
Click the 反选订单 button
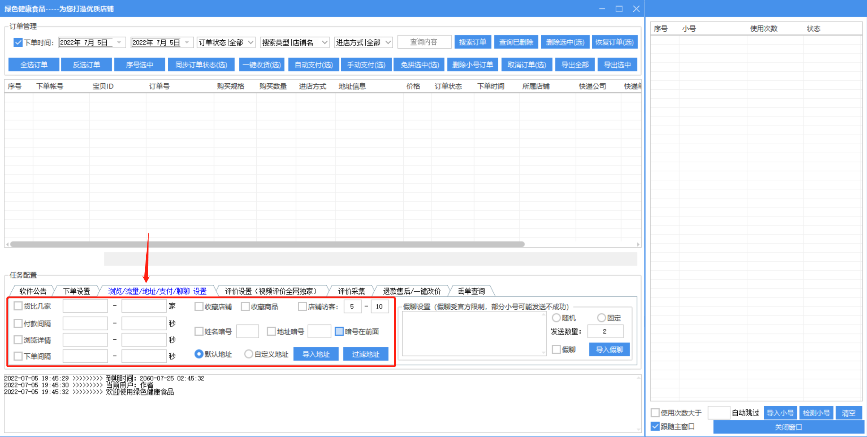86,65
